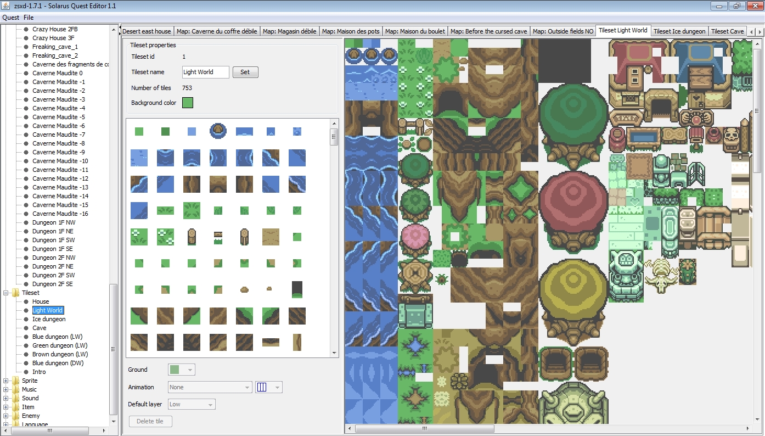Viewport: 765px width, 436px height.
Task: Select Intro tileset in the tree
Action: (40, 372)
